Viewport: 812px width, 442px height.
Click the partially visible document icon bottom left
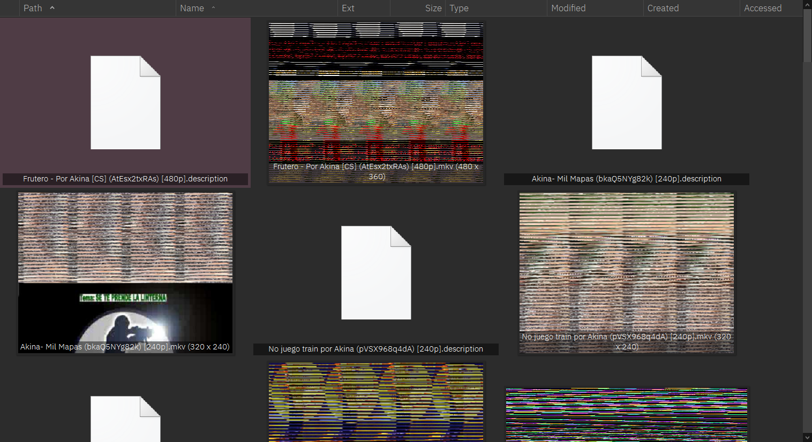(125, 423)
